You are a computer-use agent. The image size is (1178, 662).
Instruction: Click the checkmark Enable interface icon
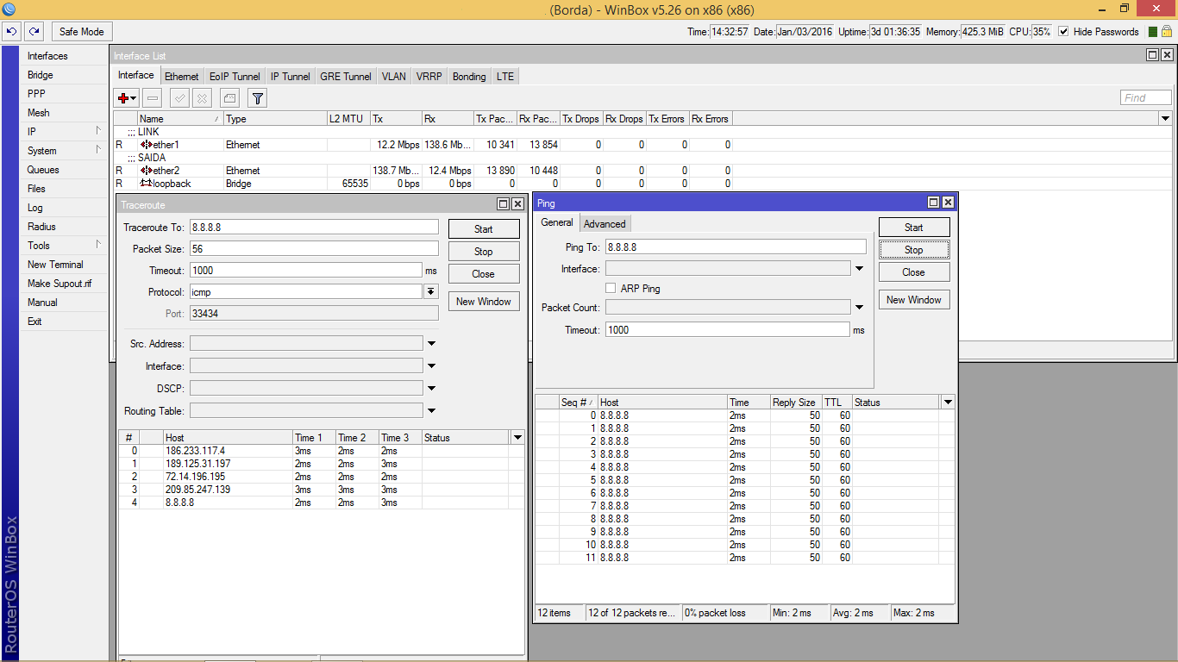click(179, 98)
